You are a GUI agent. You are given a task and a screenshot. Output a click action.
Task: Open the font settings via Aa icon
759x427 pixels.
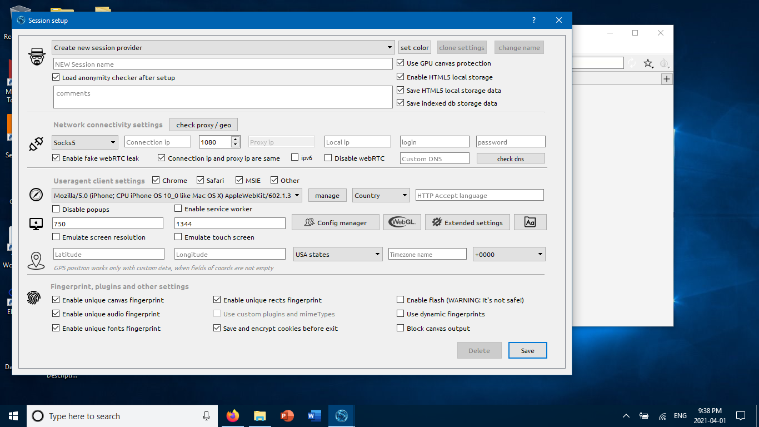(x=530, y=221)
